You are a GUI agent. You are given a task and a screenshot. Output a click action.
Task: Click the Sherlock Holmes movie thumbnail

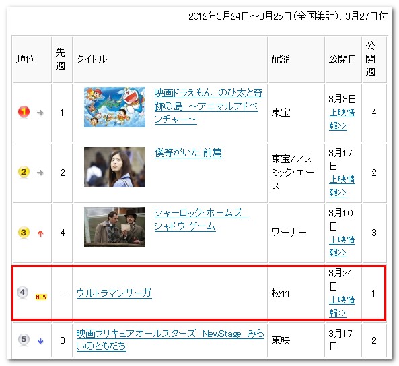pos(115,227)
